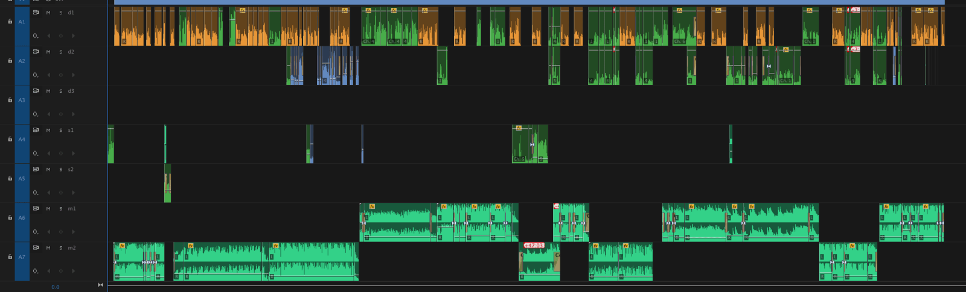Screen dimensions: 966x292
Task: Open keyframe display options for track d2
Action: 36,75
